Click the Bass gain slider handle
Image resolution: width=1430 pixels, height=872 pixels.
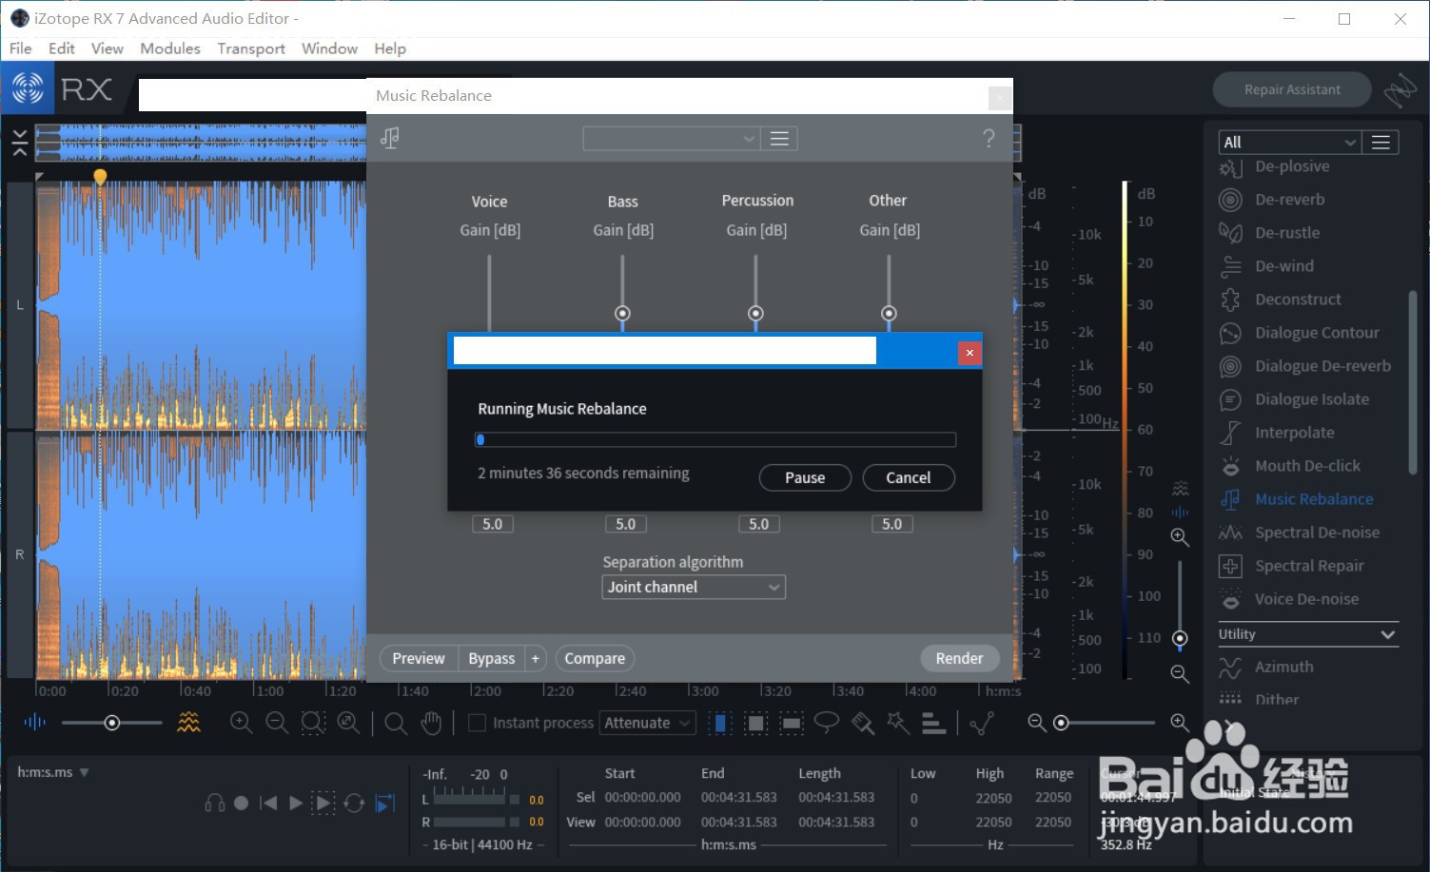[x=622, y=314]
